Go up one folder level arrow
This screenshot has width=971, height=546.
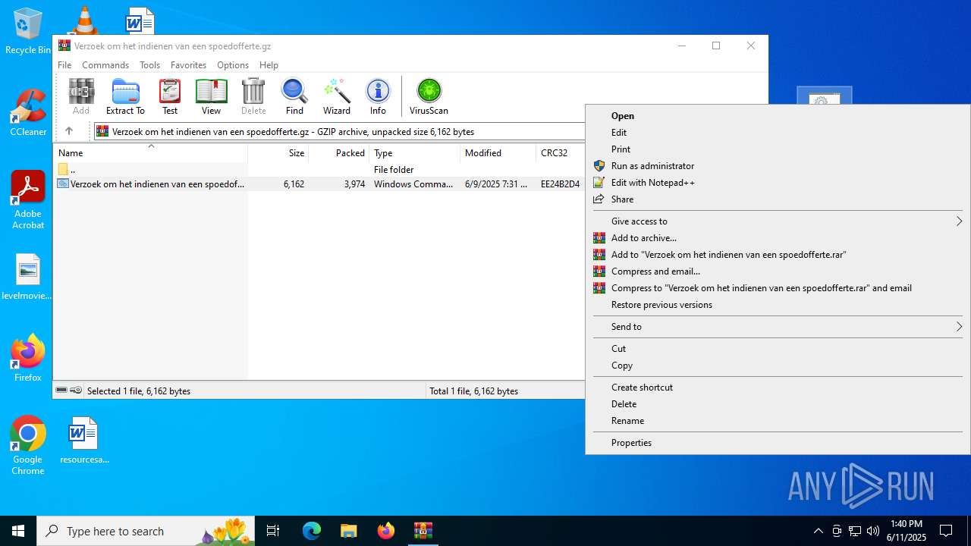tap(68, 131)
